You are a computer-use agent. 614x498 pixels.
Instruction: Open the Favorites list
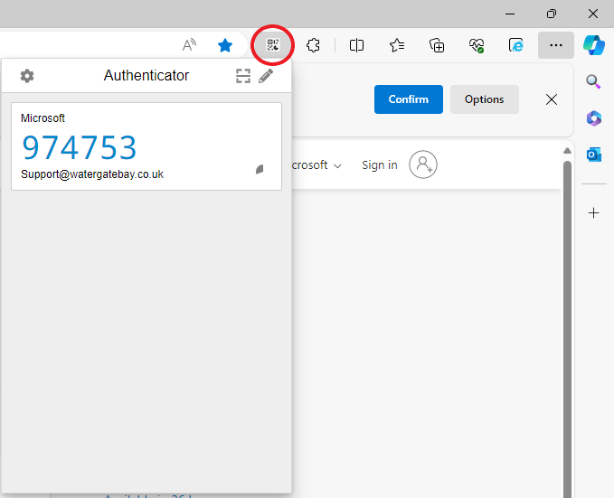tap(397, 45)
